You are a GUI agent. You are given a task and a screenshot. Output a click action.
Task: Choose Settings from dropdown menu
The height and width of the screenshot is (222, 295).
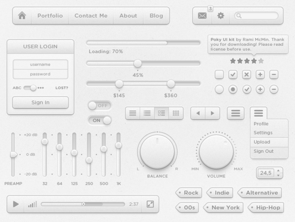269,133
